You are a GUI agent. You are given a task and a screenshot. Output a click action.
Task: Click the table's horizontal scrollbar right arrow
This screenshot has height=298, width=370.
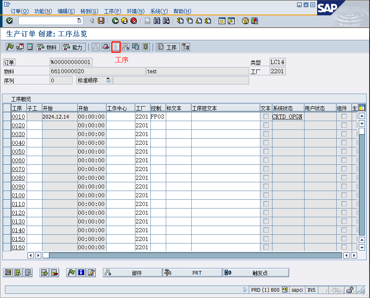coord(354,255)
